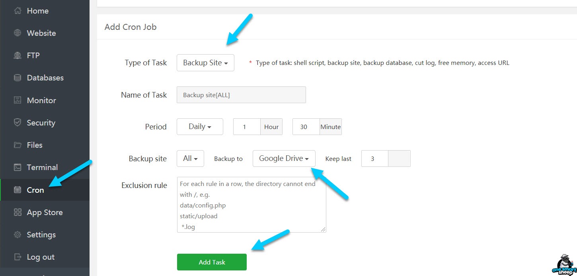Click the Keep last number field
The image size is (577, 276).
coord(374,159)
